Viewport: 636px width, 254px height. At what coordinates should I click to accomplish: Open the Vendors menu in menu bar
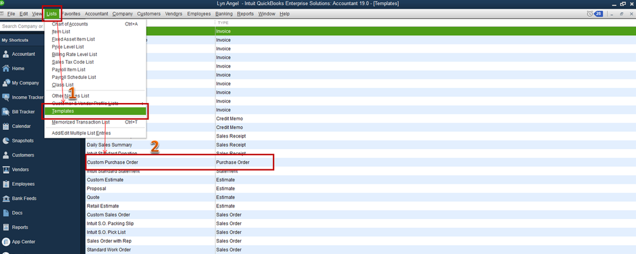(173, 14)
